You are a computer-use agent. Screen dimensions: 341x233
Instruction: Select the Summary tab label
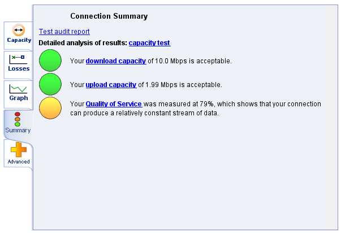coord(18,130)
